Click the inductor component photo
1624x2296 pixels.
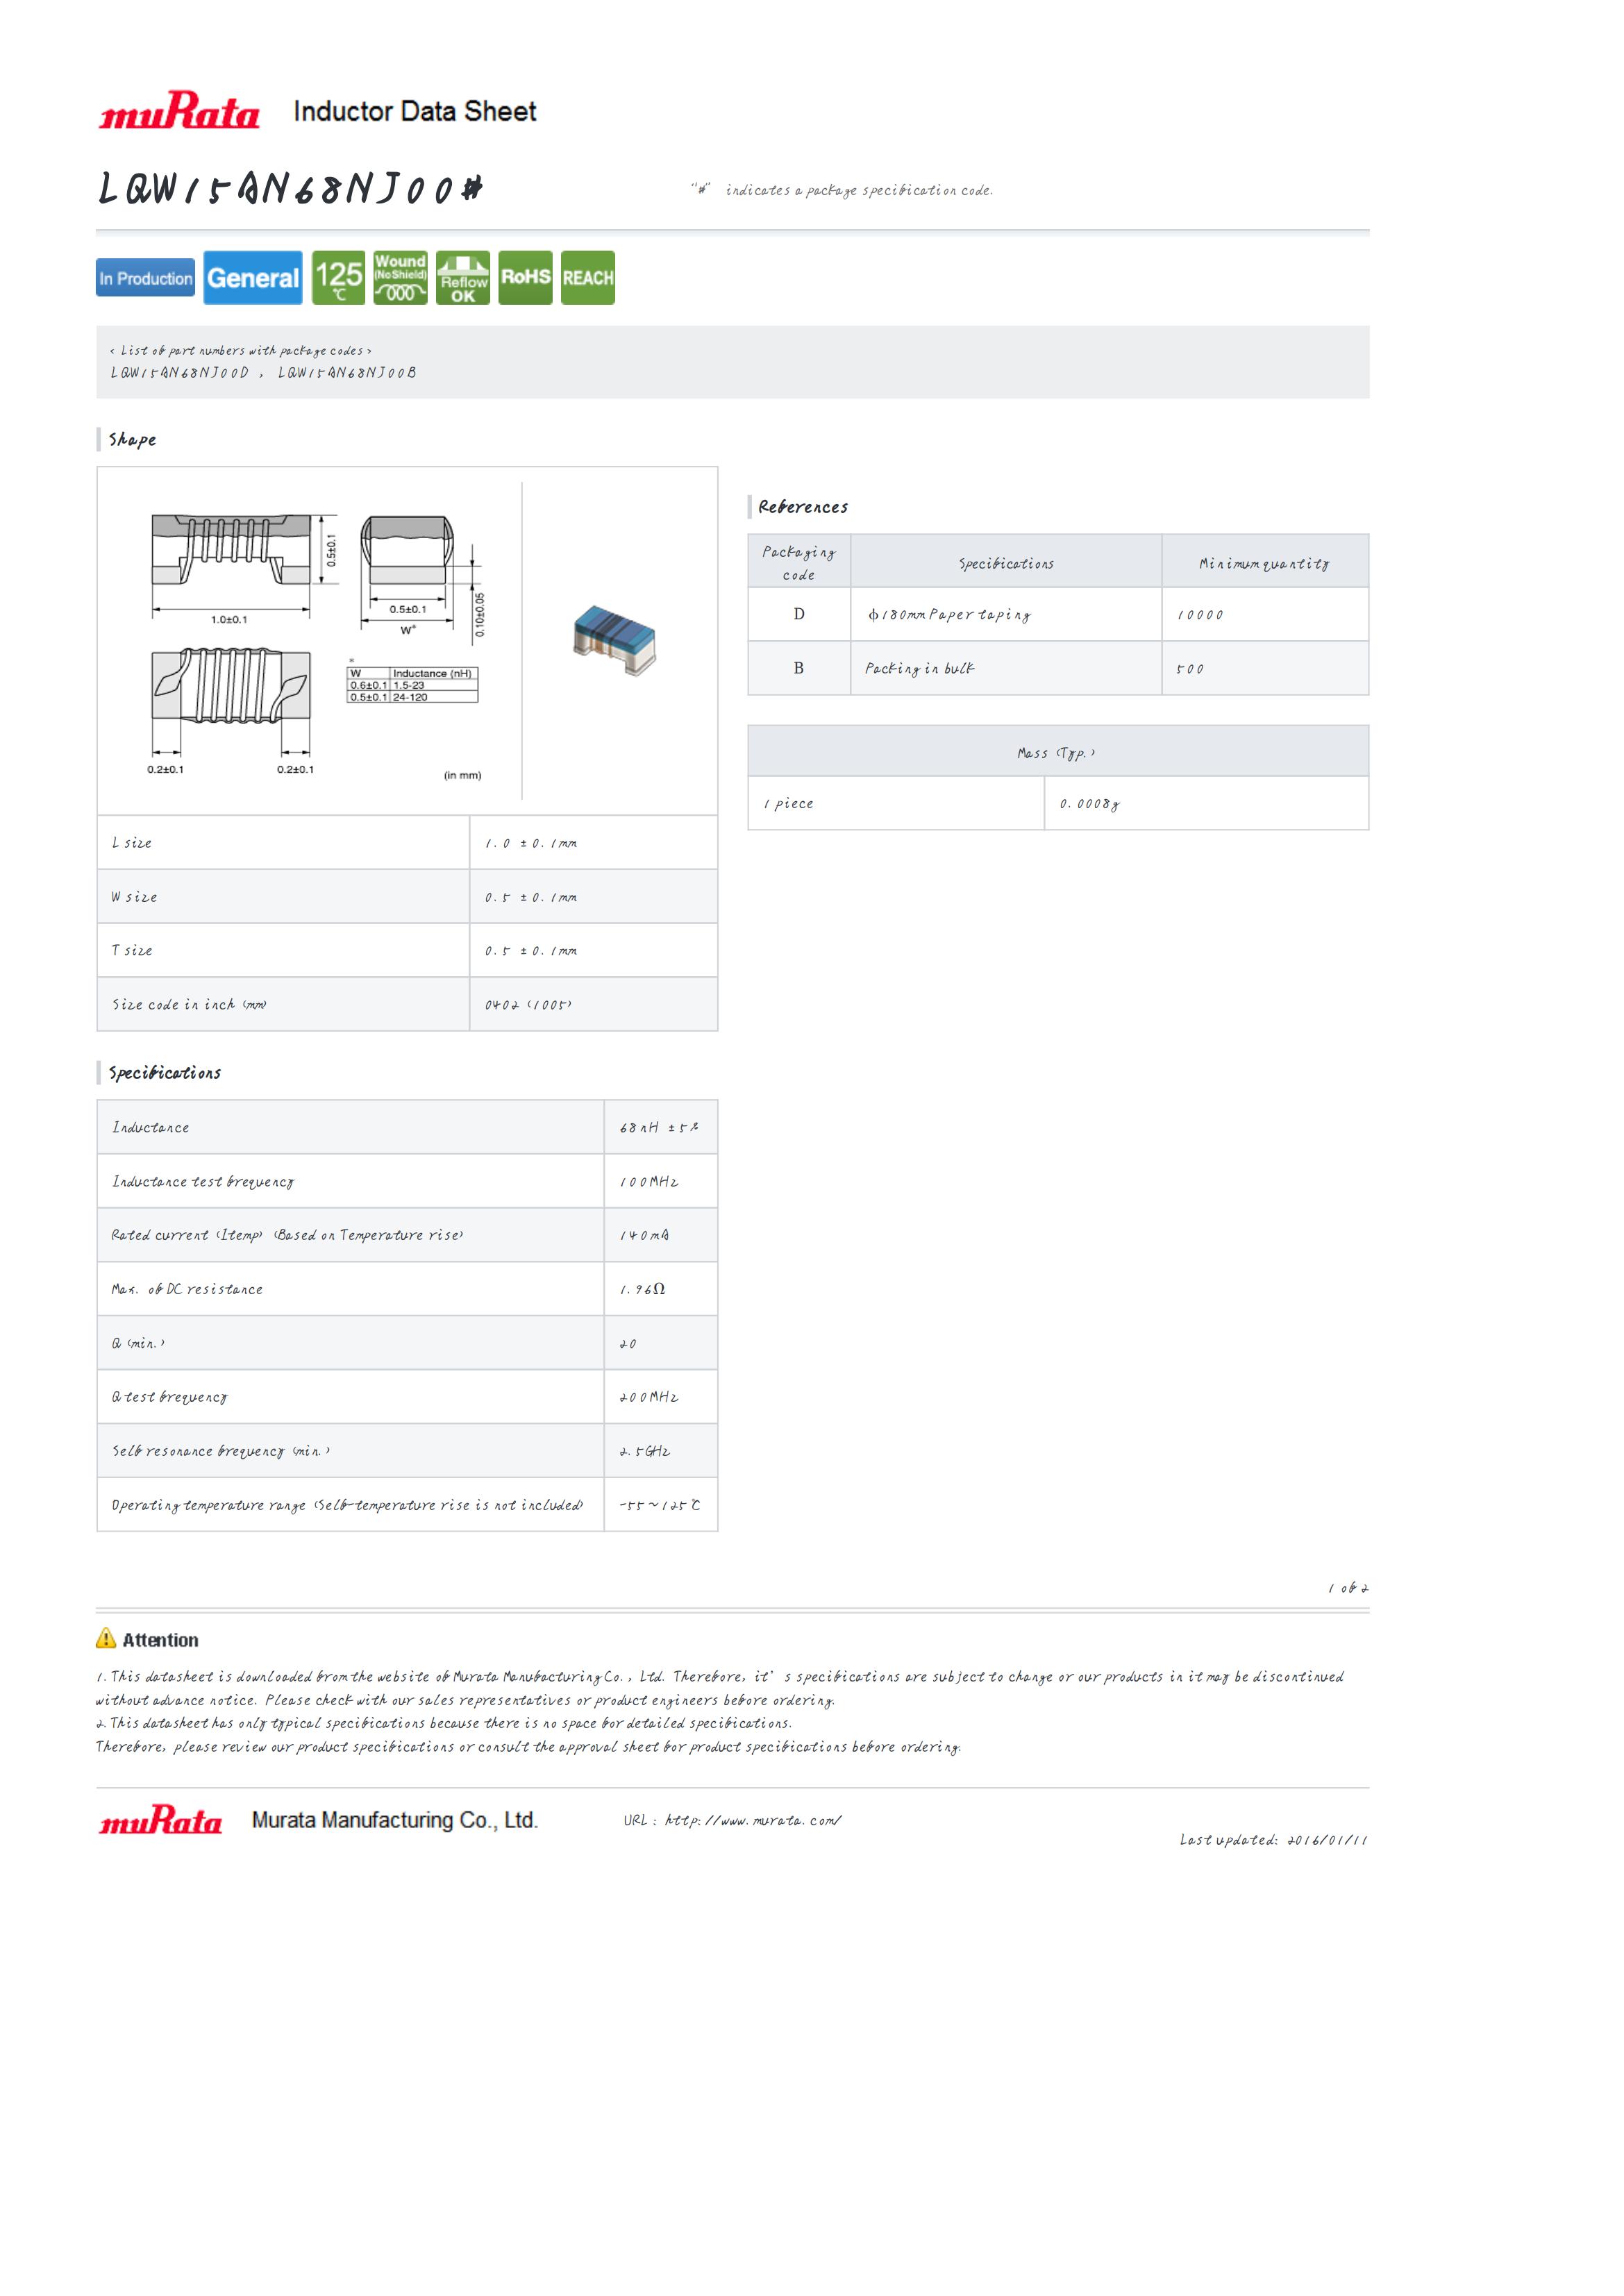click(614, 640)
